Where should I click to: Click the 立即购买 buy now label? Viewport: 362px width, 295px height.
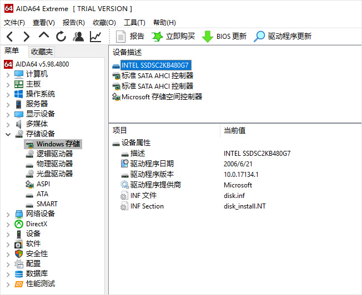point(180,36)
